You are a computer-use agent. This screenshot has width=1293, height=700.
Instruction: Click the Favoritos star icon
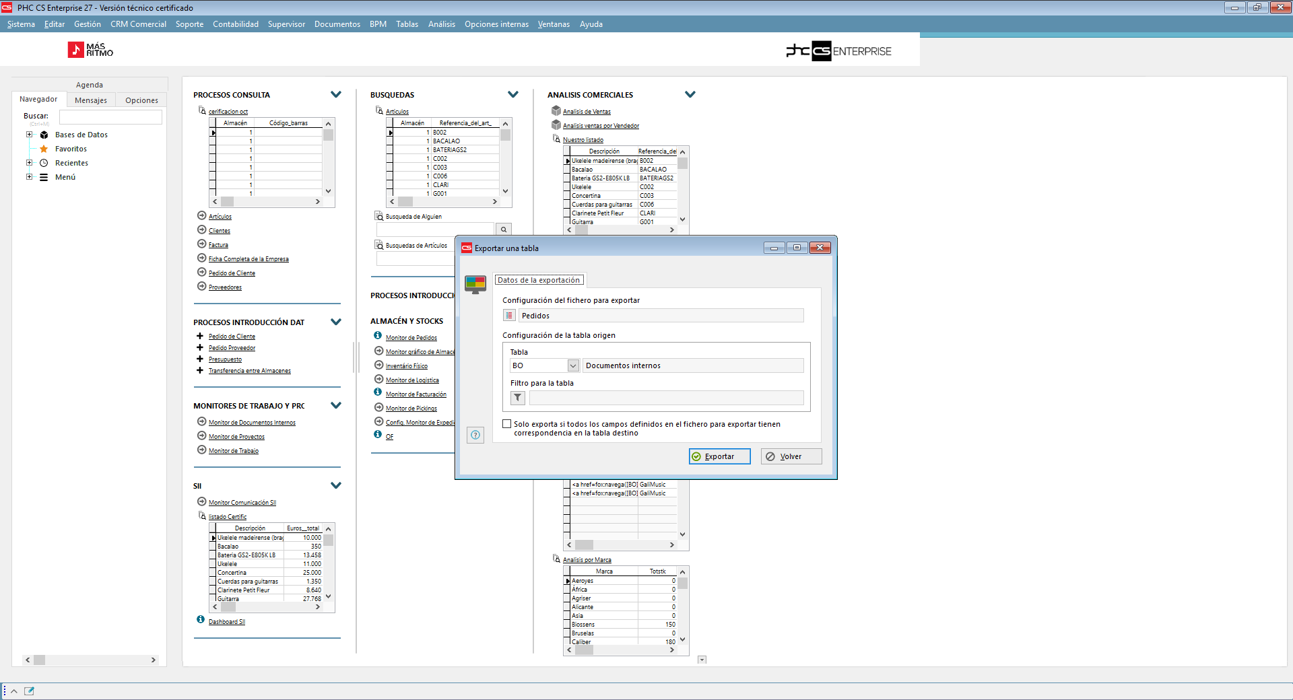44,149
